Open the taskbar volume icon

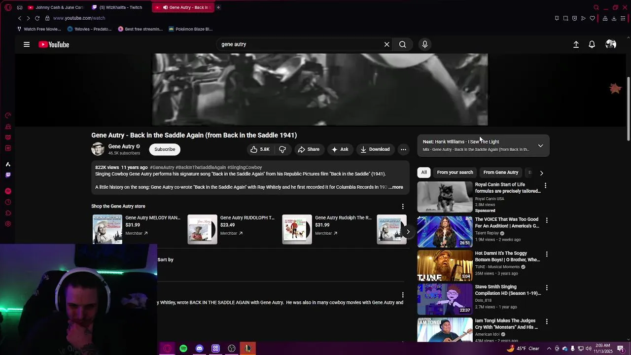(589, 349)
